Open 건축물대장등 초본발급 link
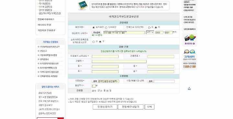This screenshot has height=119, width=233. pos(49,76)
